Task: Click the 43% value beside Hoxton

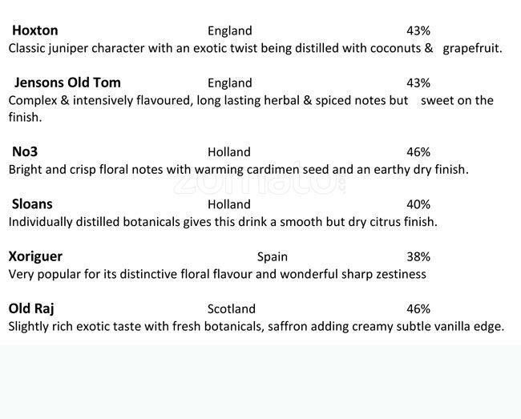Action: click(x=418, y=31)
